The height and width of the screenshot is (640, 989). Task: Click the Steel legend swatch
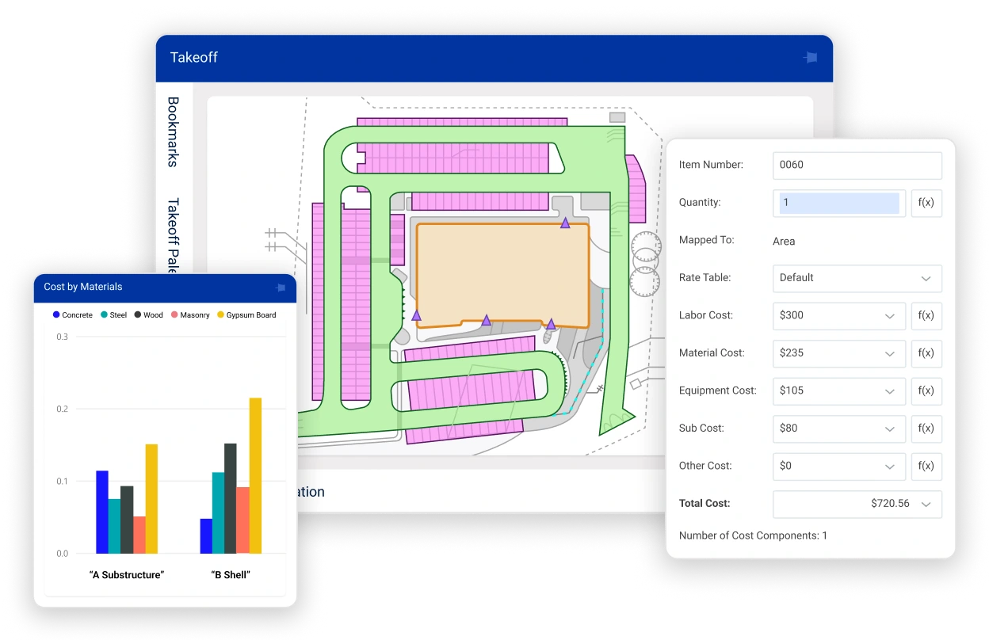(x=104, y=314)
